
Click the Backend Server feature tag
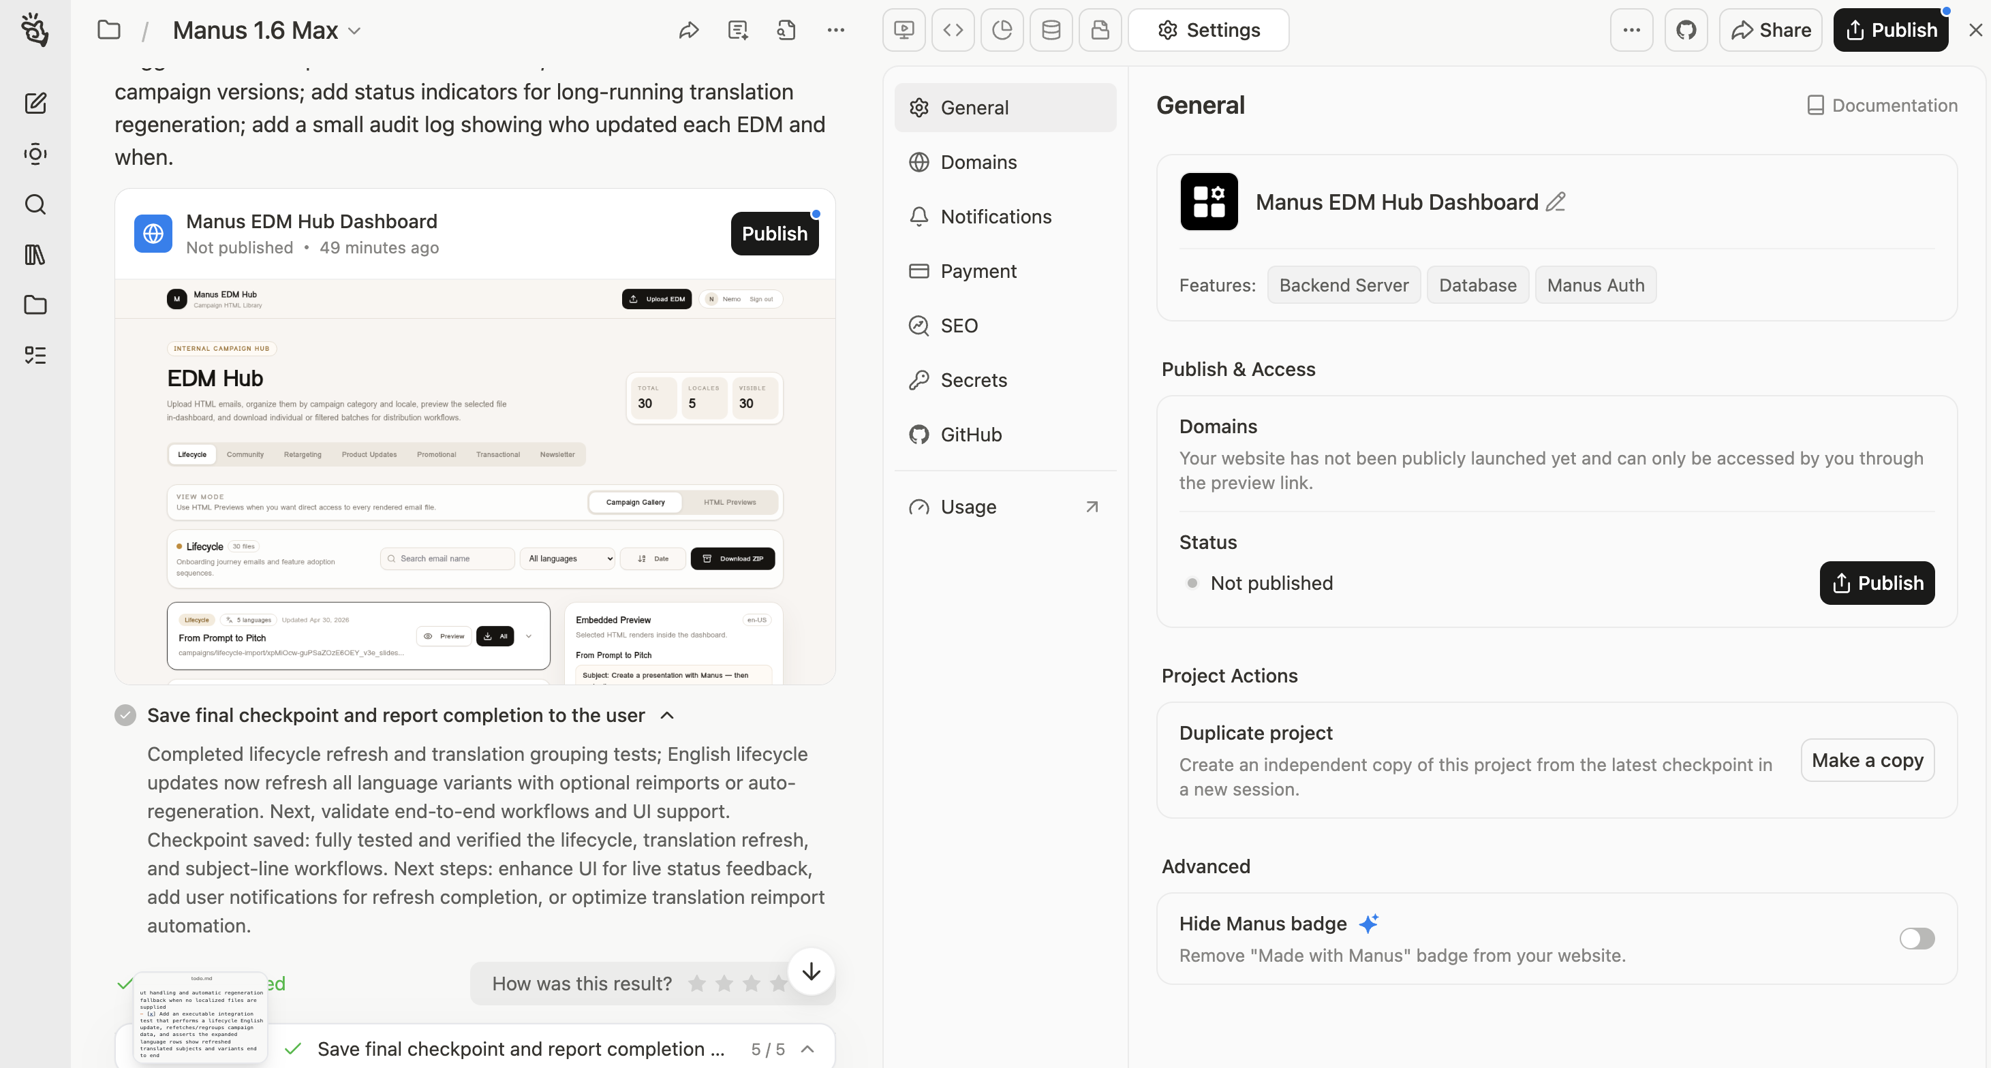click(1343, 285)
